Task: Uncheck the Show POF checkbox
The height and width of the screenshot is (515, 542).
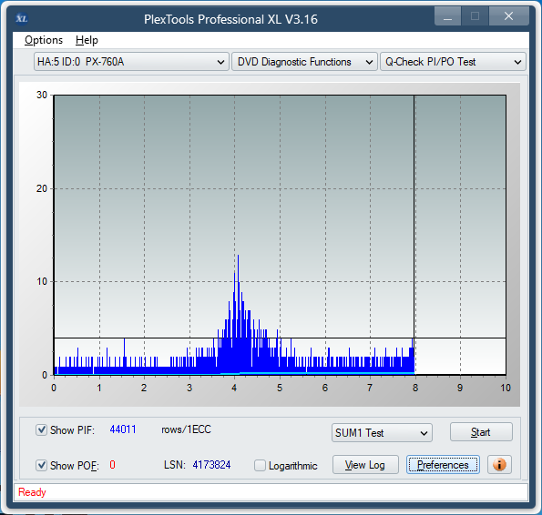Action: [42, 465]
